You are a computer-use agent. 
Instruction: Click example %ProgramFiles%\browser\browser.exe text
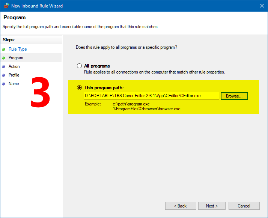146,109
